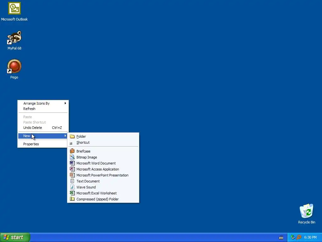Screen dimensions: 322x242
Task: Click the Pego label text
Action: pyautogui.click(x=14, y=77)
